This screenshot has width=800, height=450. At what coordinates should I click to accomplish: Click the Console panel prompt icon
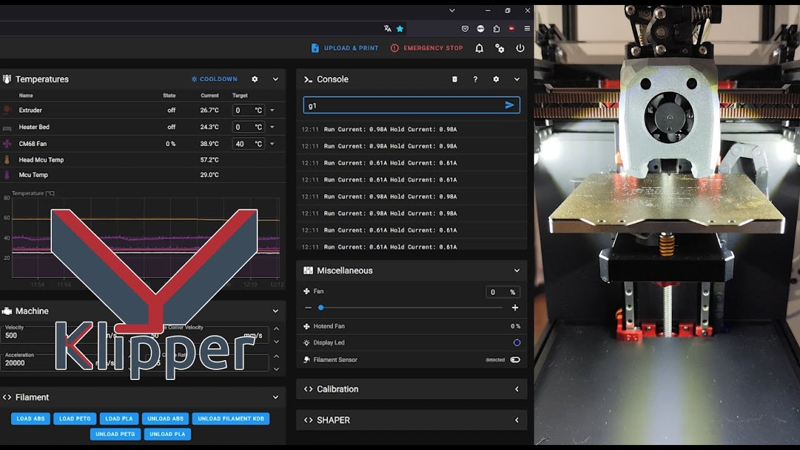[308, 79]
